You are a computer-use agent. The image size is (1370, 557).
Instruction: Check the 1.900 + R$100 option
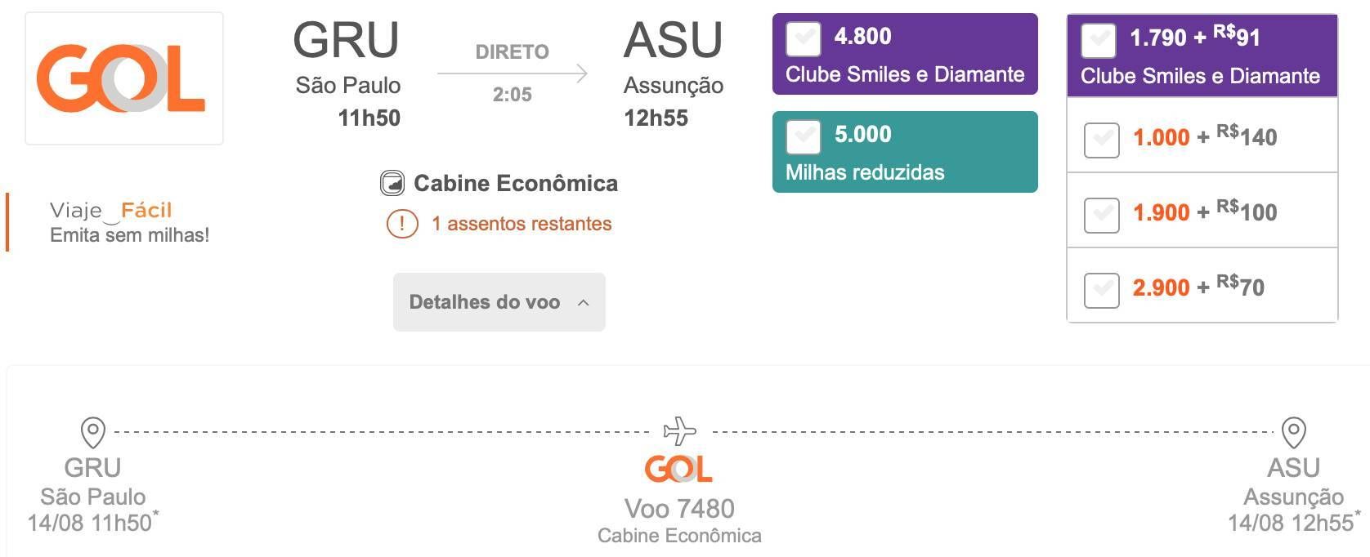click(1101, 215)
